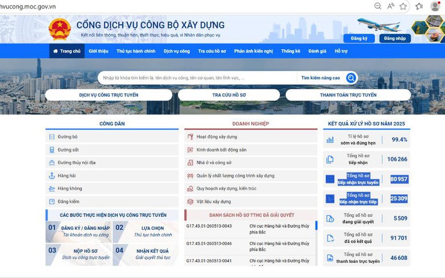Click the Đăng ký register button
Viewport: 445px width, 278px height.
359,38
